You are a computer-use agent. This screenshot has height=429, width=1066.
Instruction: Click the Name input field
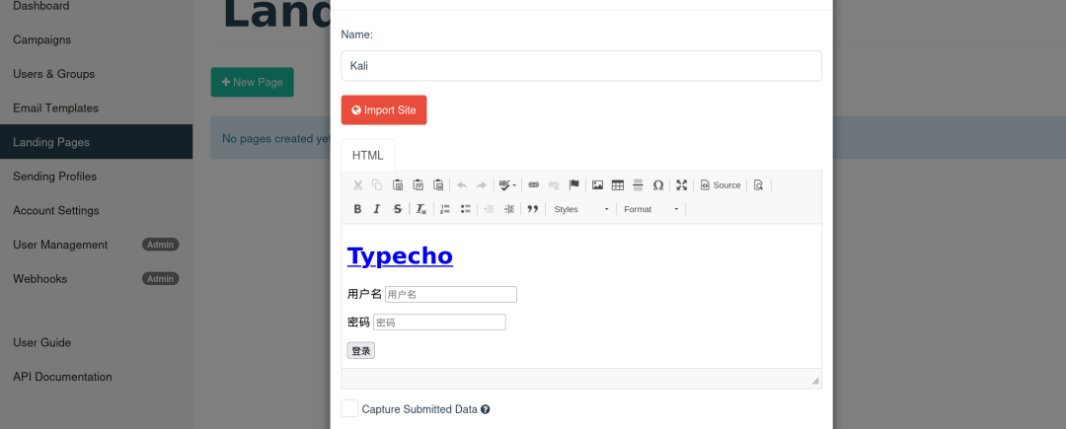click(581, 66)
